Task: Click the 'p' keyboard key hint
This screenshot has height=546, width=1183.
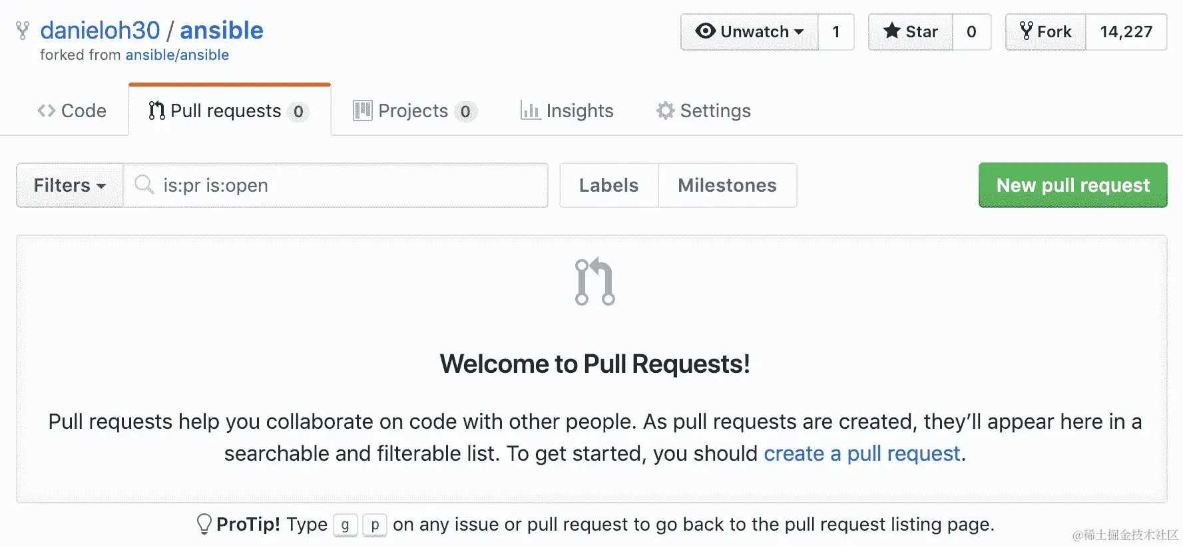Action: (375, 525)
